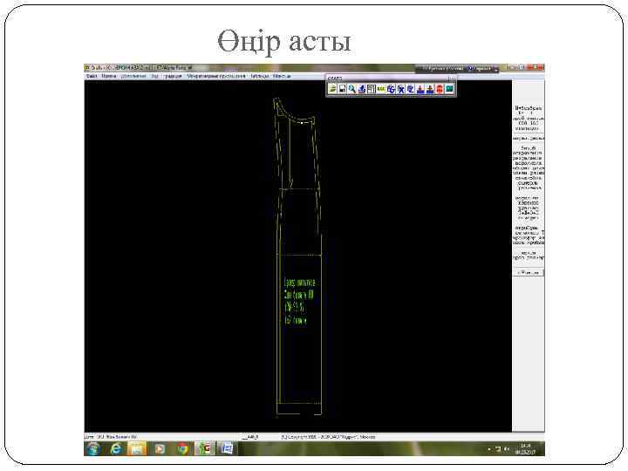Click the floppy disk save icon
628x471 pixels.
coord(342,89)
